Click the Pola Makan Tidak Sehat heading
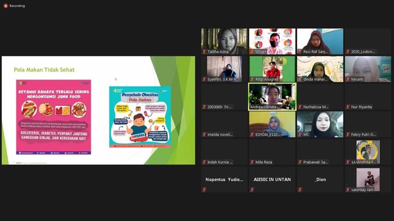394x221 pixels. (44, 70)
